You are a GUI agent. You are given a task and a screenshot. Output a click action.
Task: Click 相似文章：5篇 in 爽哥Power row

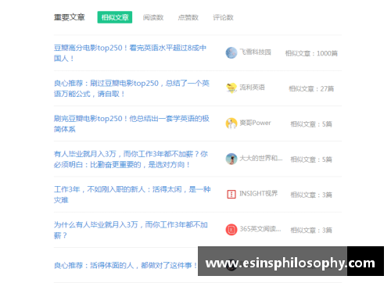pos(311,124)
